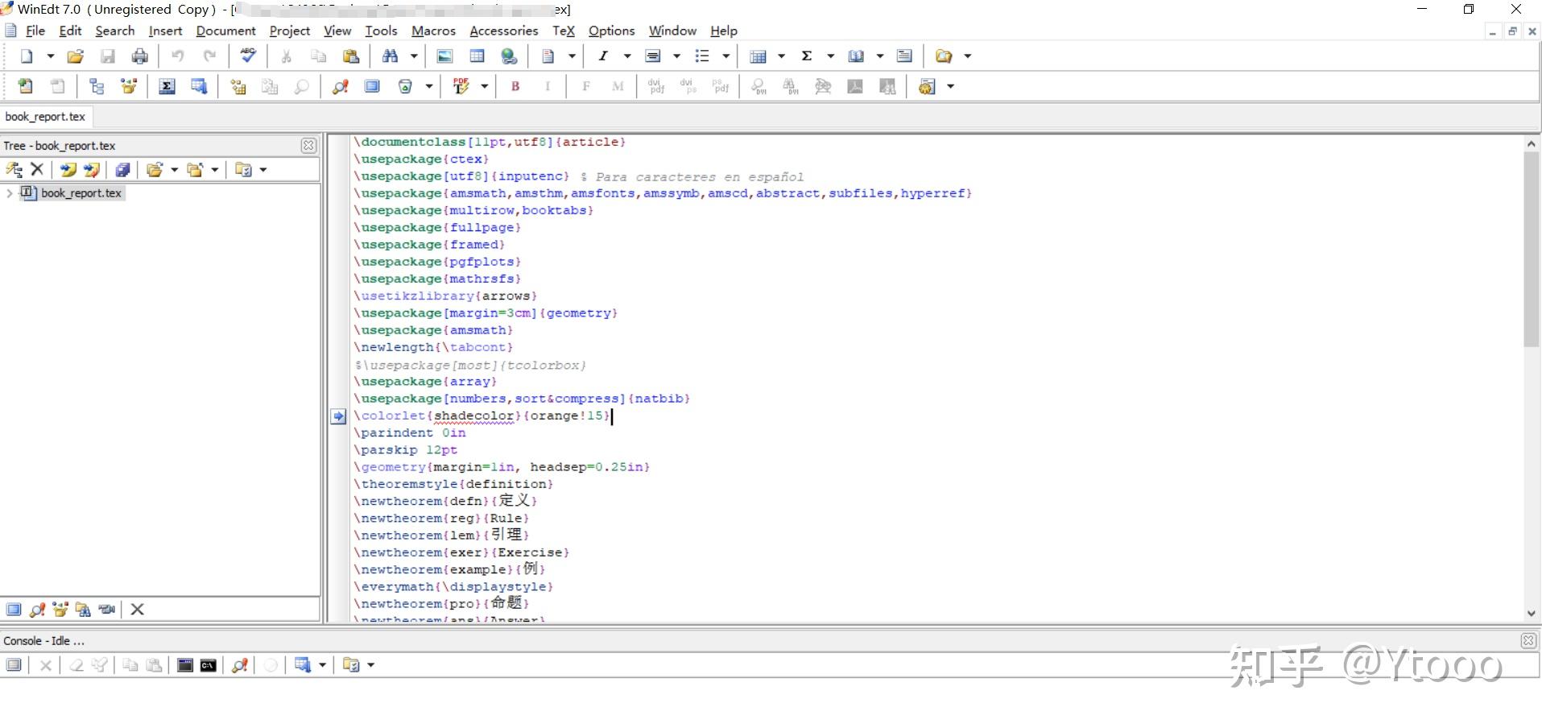Click the Paste clipboard icon
1542x728 pixels.
(x=351, y=56)
